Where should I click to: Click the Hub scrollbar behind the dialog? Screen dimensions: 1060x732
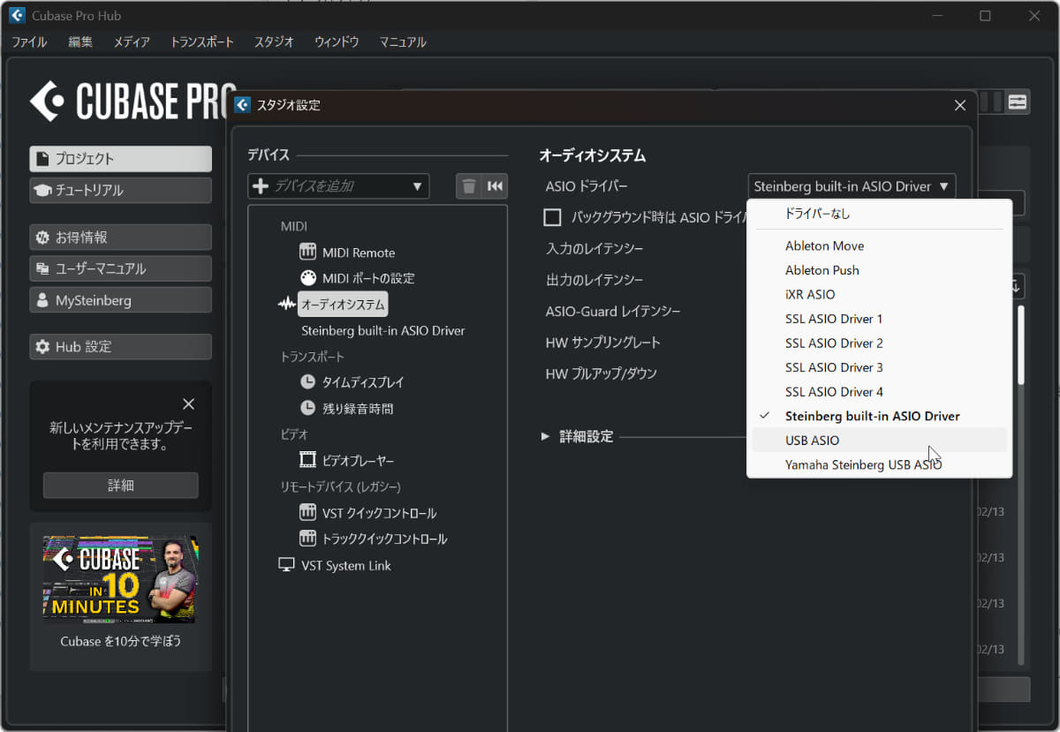tap(1022, 344)
